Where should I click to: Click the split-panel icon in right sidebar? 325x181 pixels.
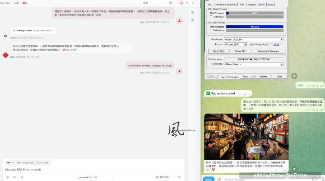click(192, 13)
